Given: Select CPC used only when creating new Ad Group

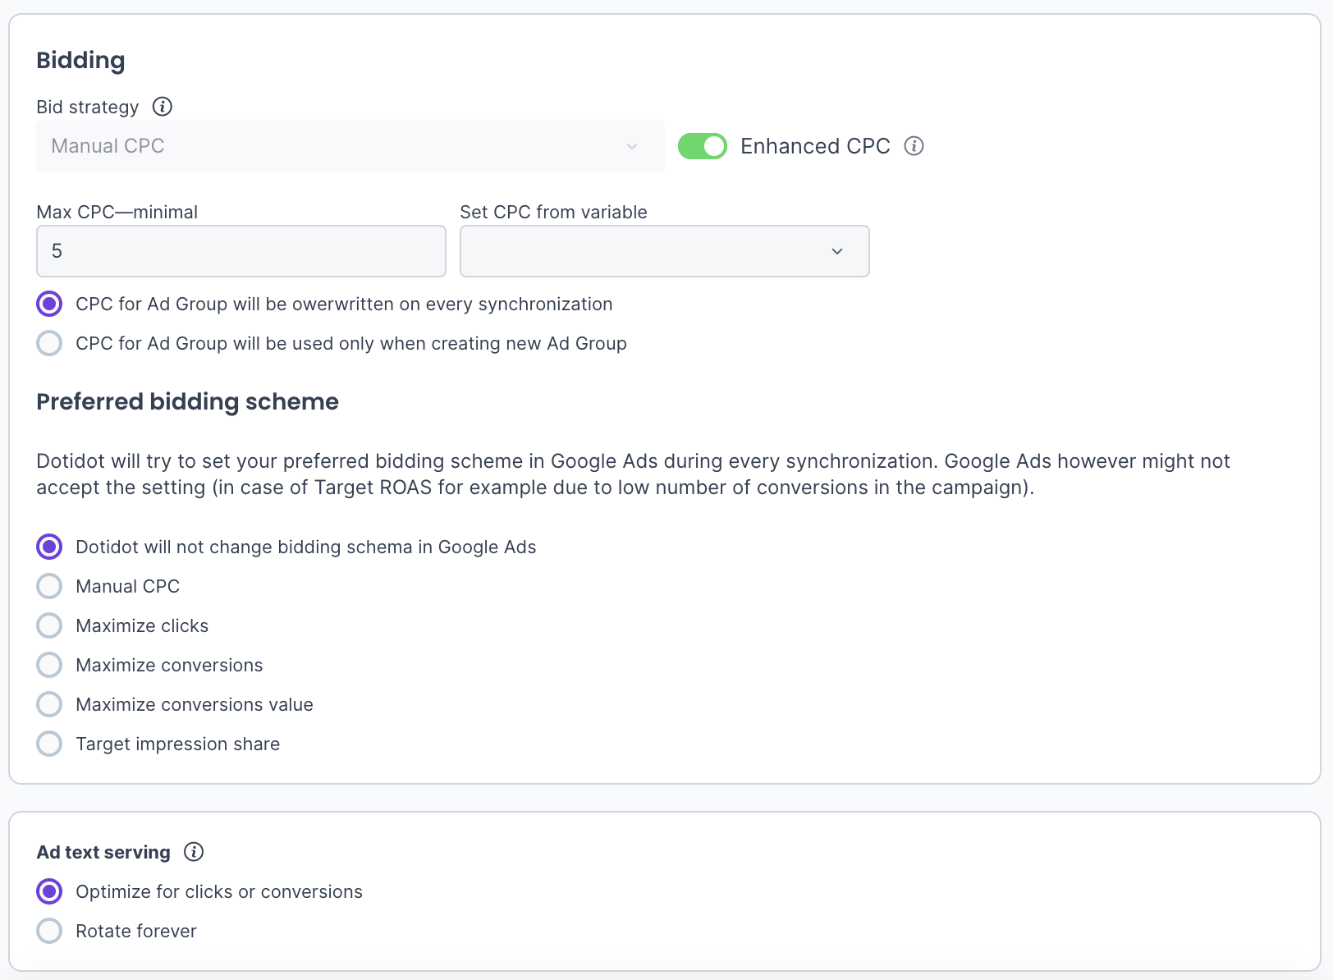Looking at the screenshot, I should pyautogui.click(x=49, y=343).
